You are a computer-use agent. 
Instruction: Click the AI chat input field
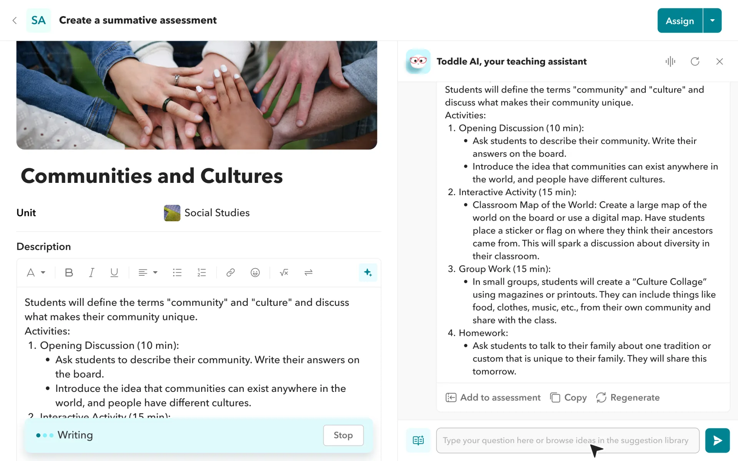(568, 440)
